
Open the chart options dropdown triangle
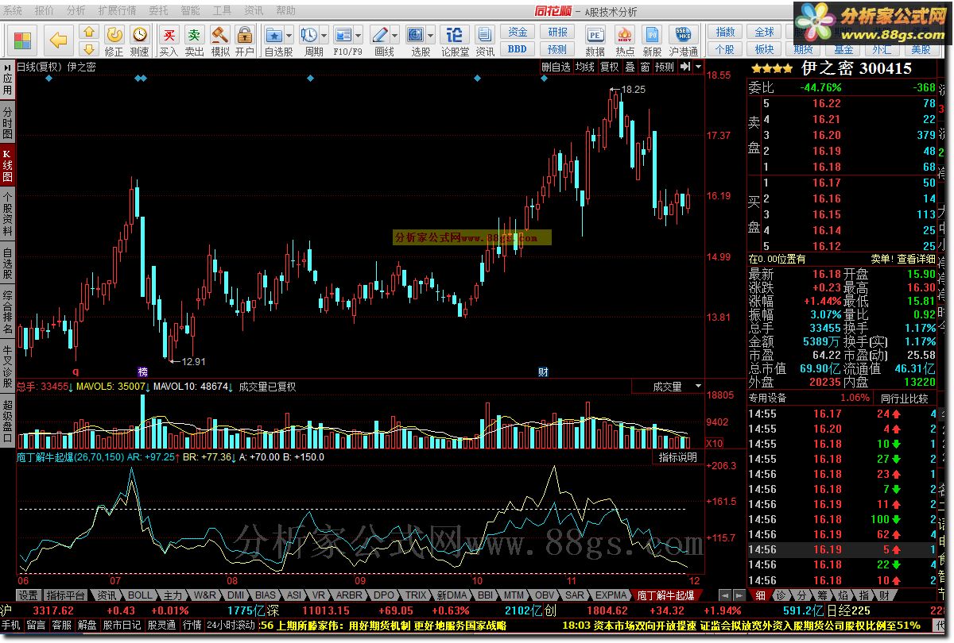pos(699,67)
